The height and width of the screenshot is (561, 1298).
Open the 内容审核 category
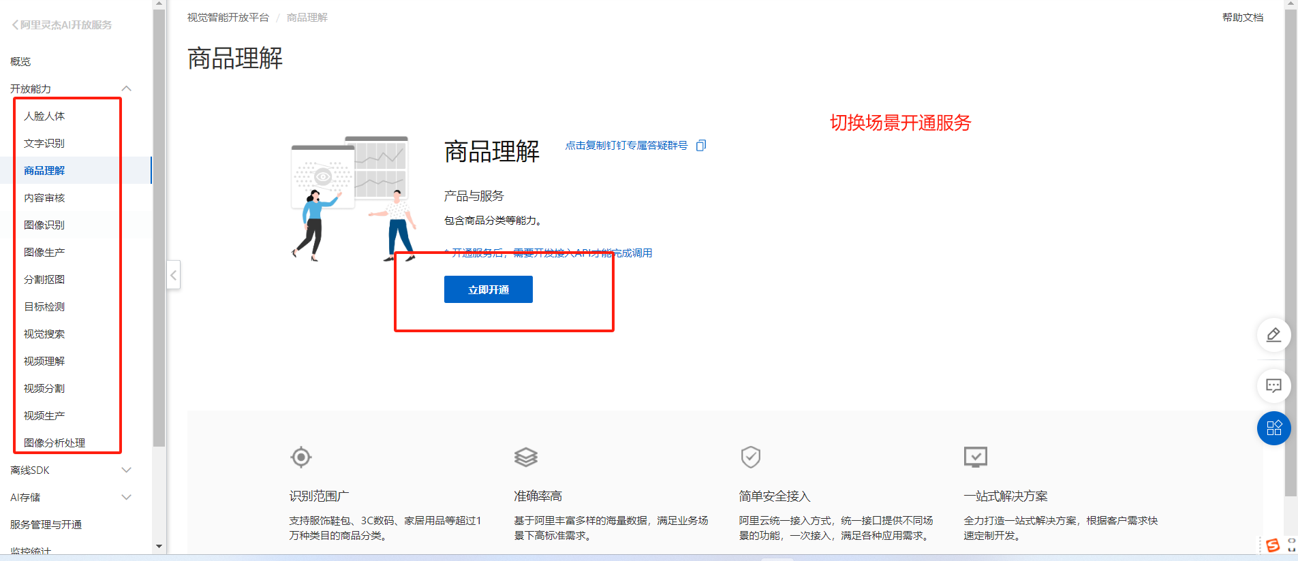click(44, 197)
